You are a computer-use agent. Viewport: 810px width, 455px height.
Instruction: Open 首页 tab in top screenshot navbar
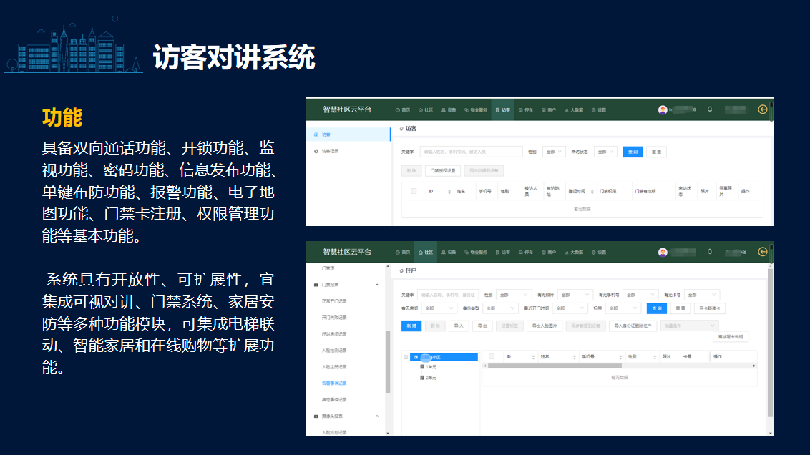[403, 110]
